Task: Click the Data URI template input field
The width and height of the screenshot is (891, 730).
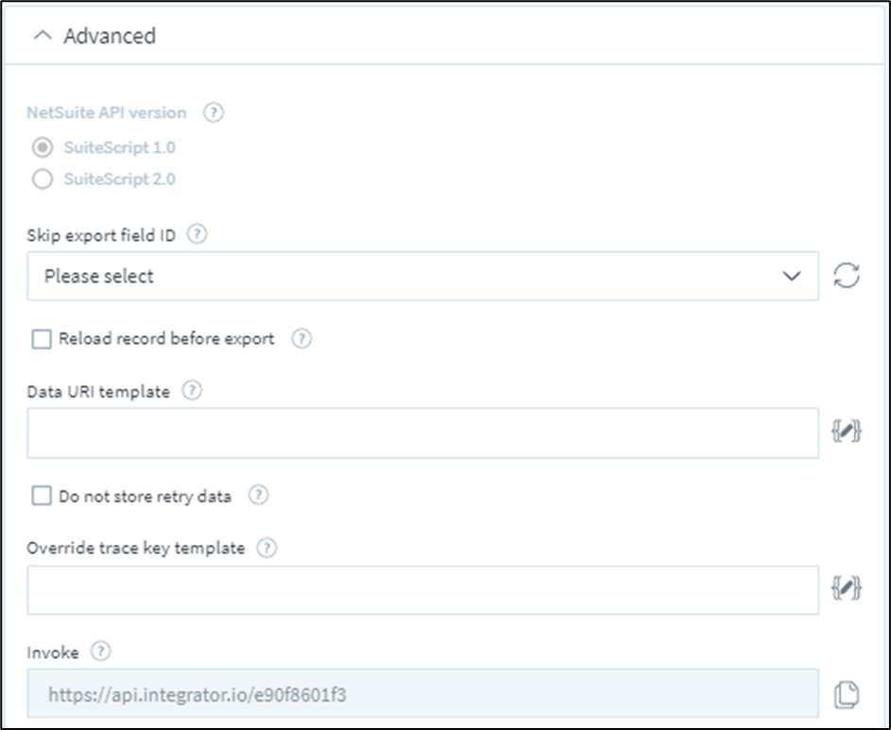Action: click(422, 433)
